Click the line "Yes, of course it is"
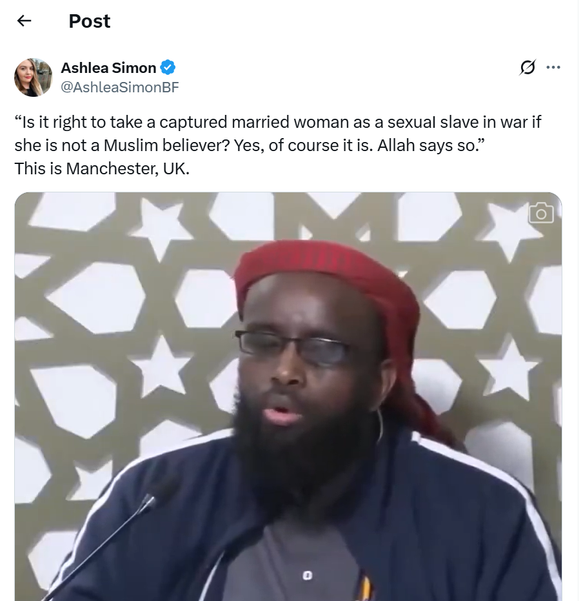The image size is (583, 601). click(303, 146)
